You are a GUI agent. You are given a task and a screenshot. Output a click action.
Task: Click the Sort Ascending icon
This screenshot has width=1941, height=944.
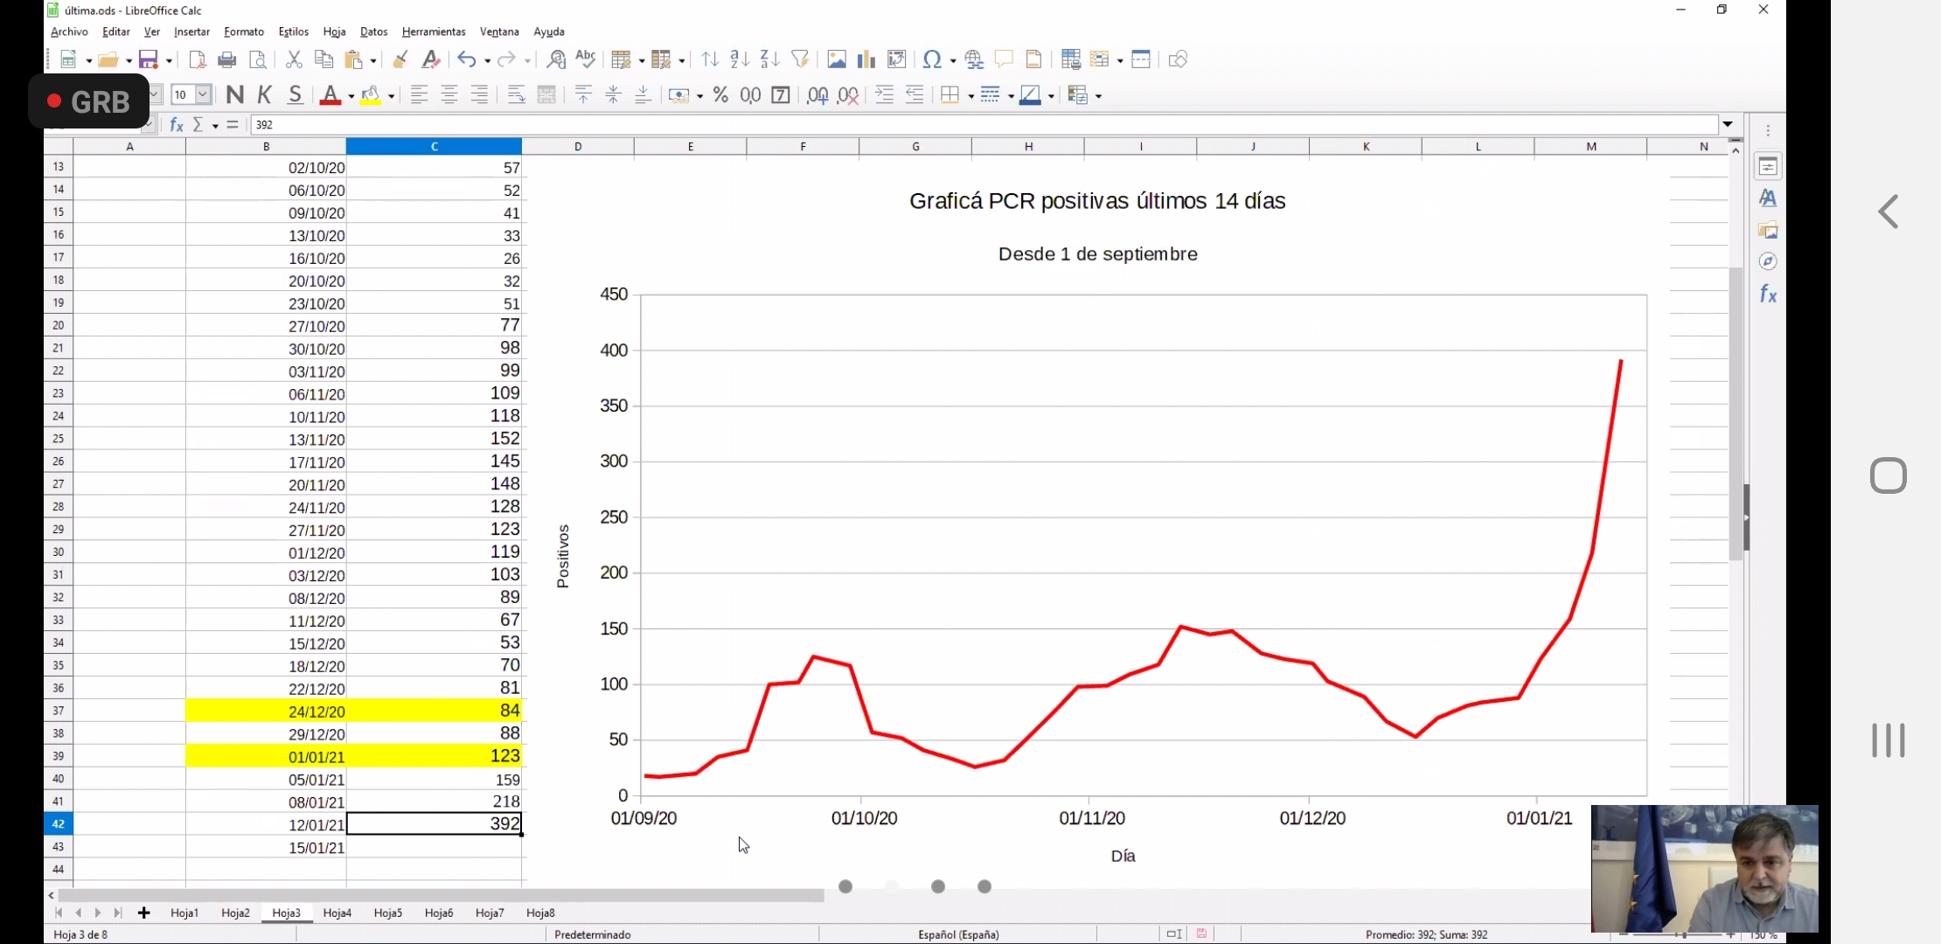tap(740, 59)
